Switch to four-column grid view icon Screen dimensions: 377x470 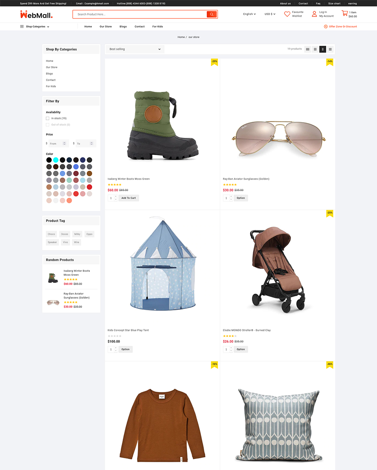pyautogui.click(x=307, y=49)
